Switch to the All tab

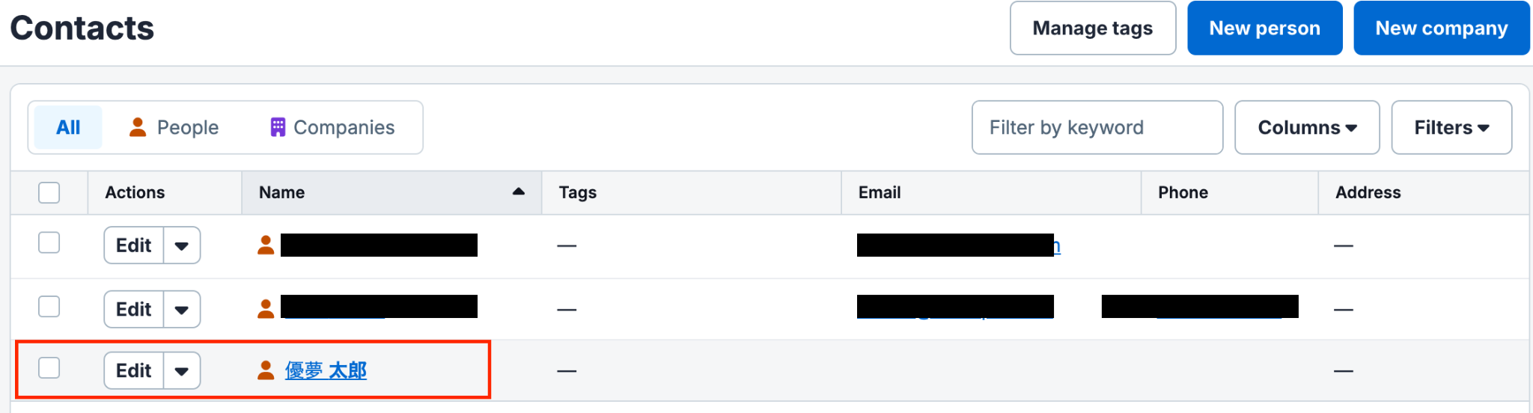coord(68,127)
